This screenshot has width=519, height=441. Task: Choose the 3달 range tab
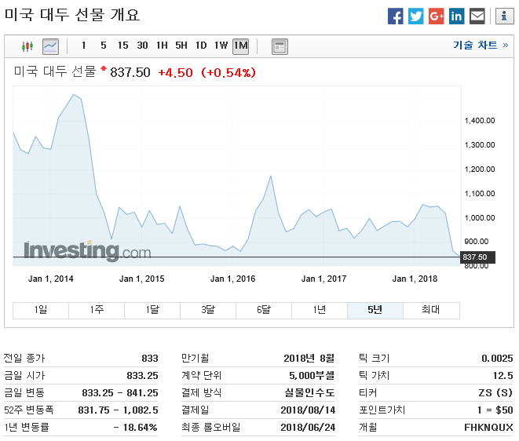point(208,310)
